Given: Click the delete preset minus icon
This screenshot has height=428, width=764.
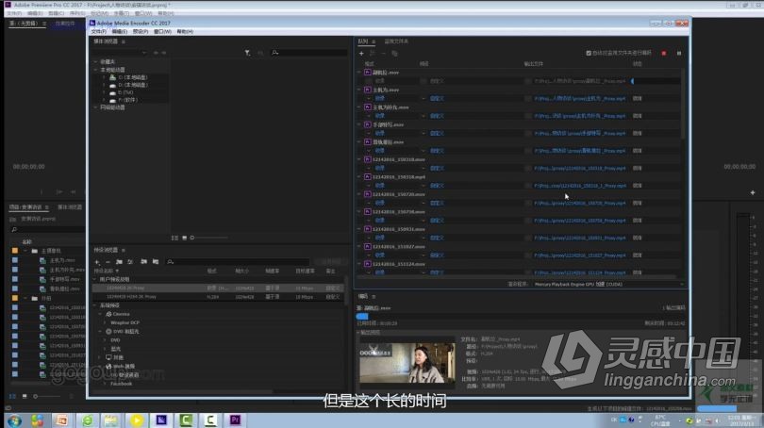Looking at the screenshot, I should [107, 261].
